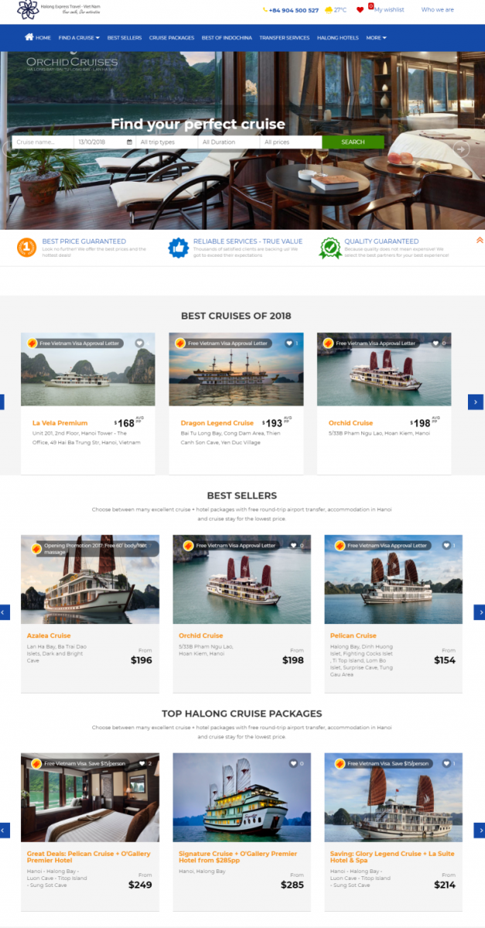The height and width of the screenshot is (928, 485).
Task: Open the Dragon Legend Cruise photo
Action: tap(237, 370)
